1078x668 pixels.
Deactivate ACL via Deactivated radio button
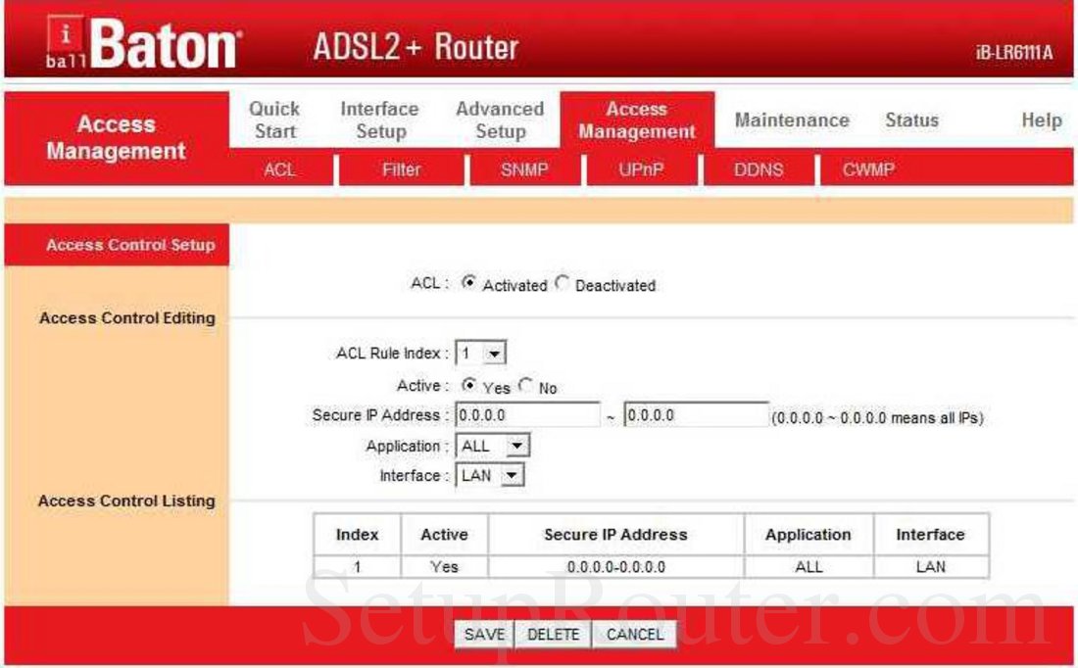pos(560,285)
